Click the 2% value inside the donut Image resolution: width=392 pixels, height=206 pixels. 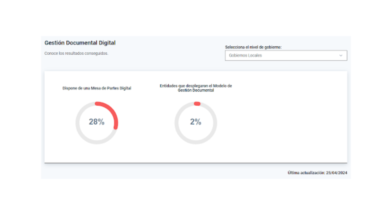click(x=196, y=122)
